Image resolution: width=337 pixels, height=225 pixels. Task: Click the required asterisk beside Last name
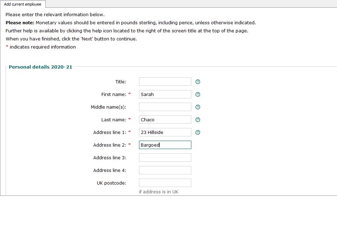[130, 120]
